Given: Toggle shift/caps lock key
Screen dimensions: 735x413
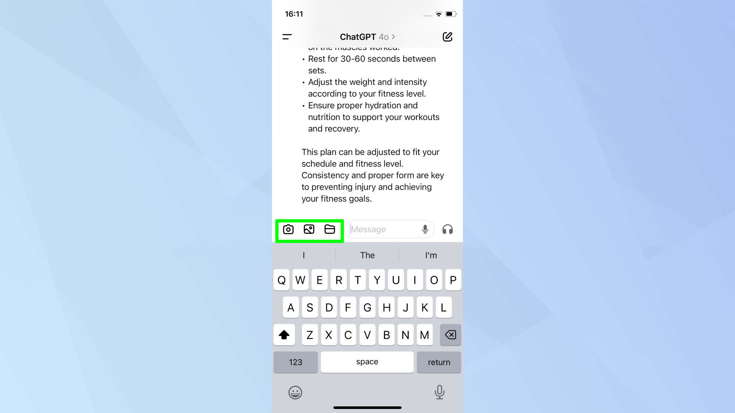Looking at the screenshot, I should pyautogui.click(x=284, y=335).
